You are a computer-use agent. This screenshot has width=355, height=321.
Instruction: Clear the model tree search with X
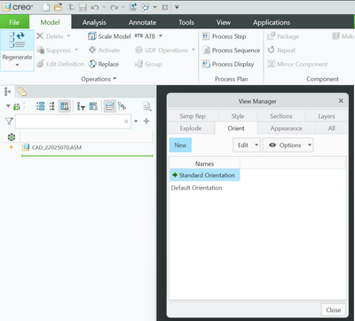point(126,121)
